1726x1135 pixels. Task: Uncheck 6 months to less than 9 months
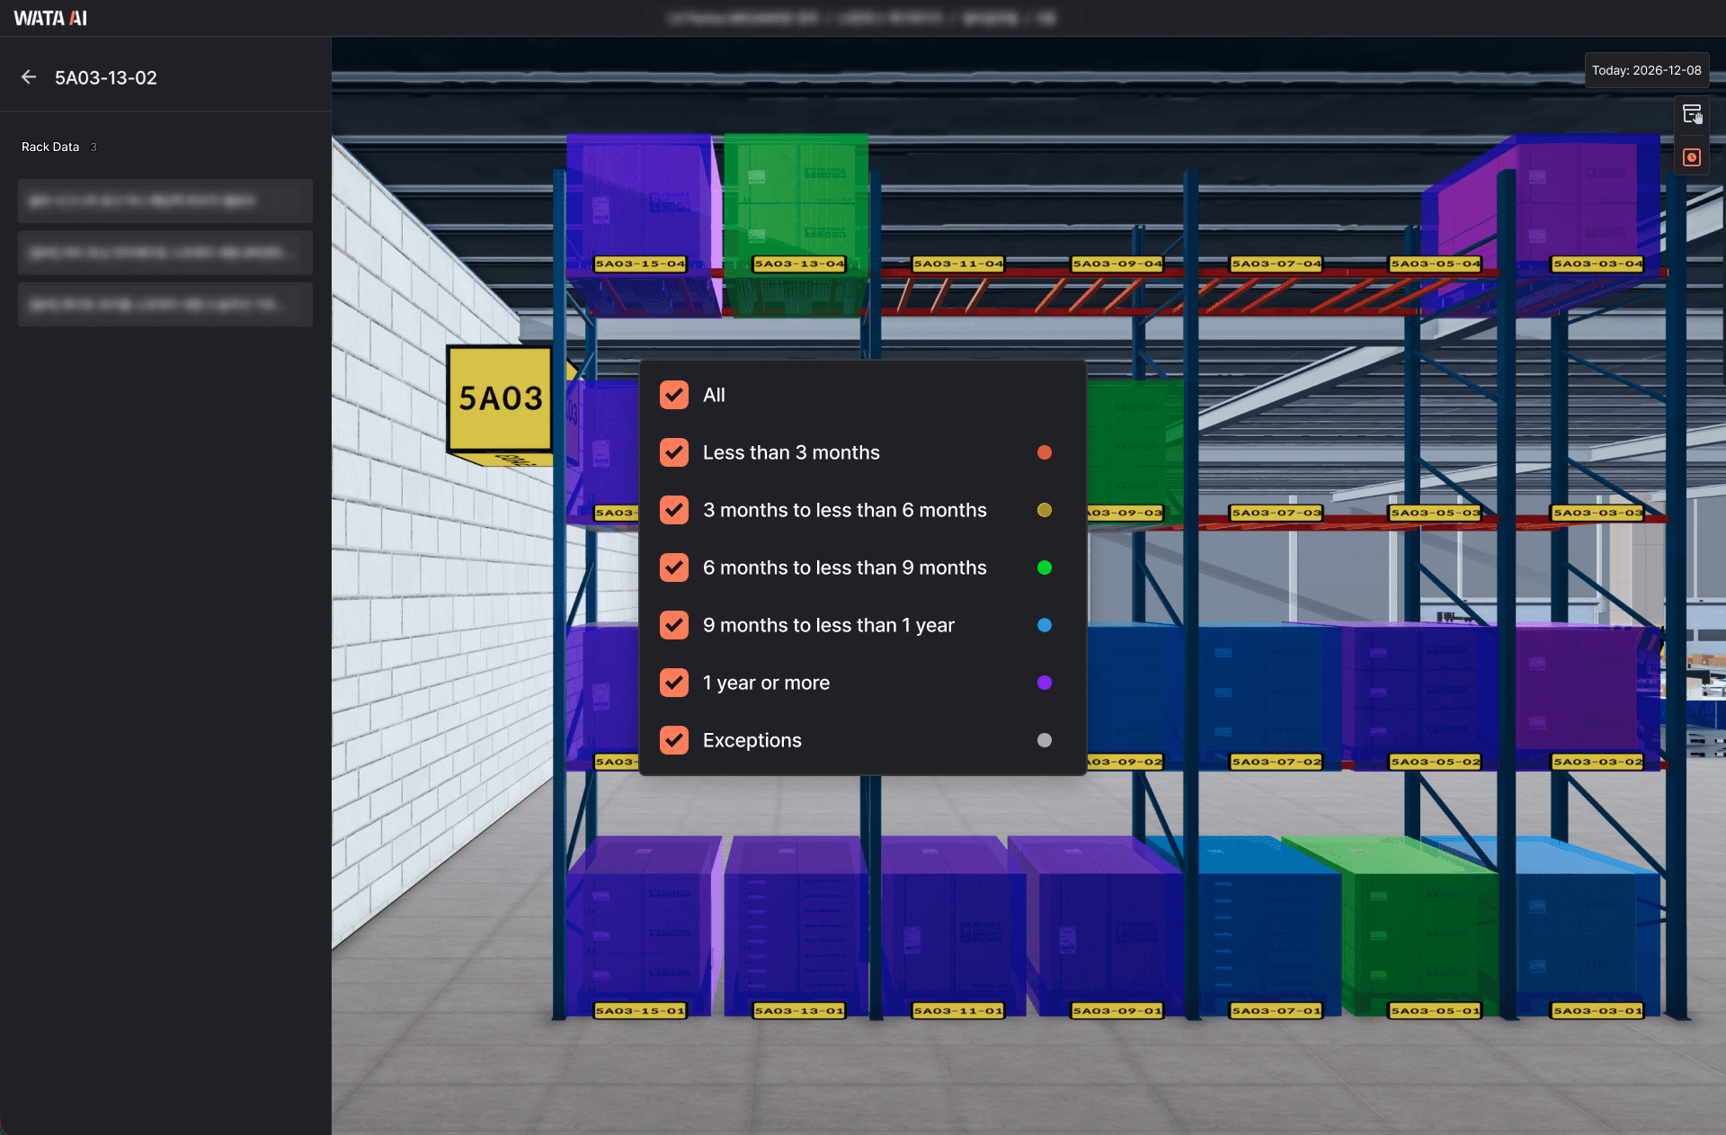point(674,567)
